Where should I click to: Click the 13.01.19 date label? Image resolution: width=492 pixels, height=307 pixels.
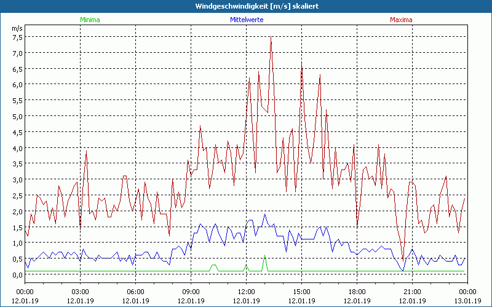[467, 300]
